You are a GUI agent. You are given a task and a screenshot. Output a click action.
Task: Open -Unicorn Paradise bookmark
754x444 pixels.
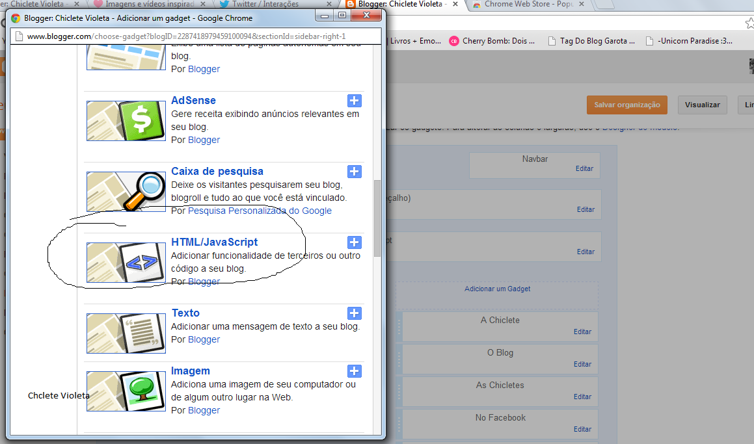689,42
